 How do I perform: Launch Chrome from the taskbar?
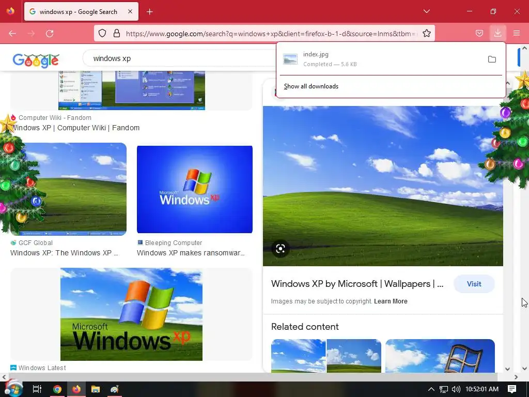(57, 389)
